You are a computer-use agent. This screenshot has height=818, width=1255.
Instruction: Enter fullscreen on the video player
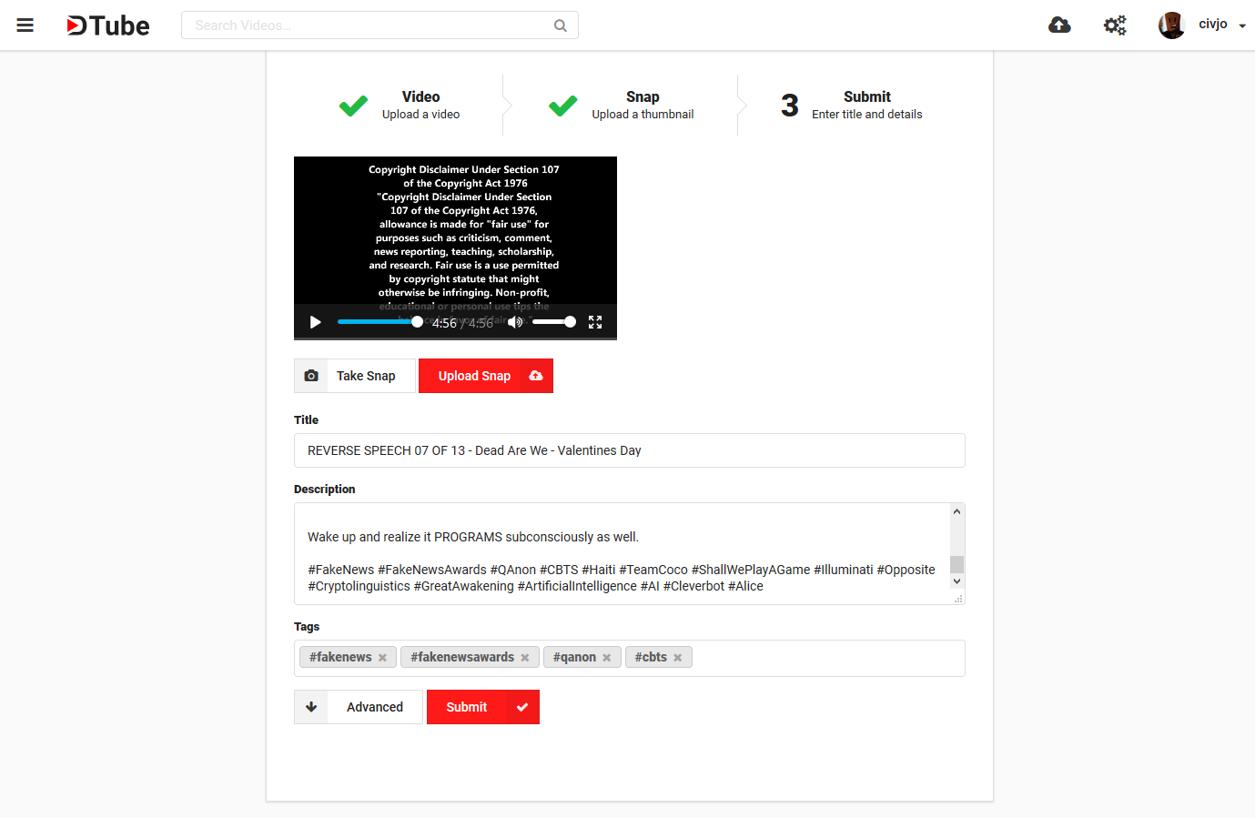pyautogui.click(x=594, y=321)
